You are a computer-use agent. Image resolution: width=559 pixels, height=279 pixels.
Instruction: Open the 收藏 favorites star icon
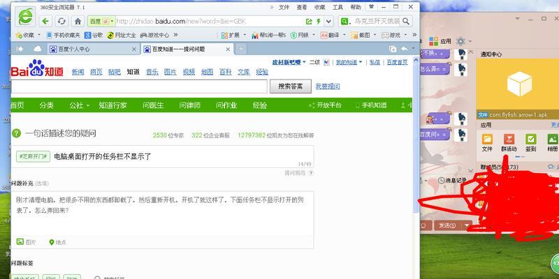pos(19,36)
